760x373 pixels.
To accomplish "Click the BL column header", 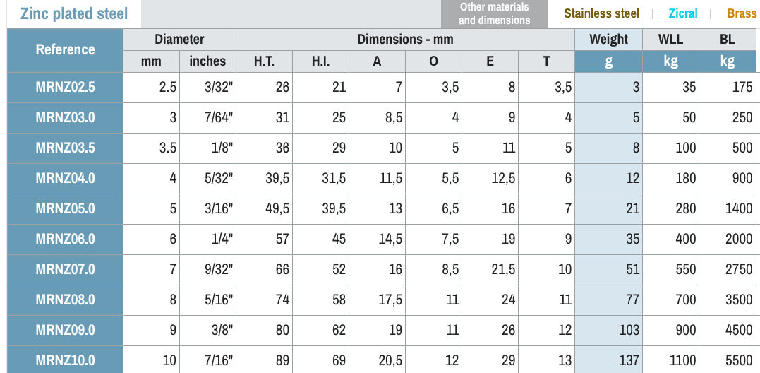I will (x=728, y=39).
